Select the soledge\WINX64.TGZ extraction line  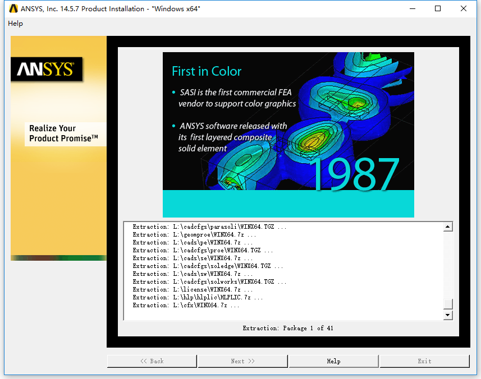(208, 266)
